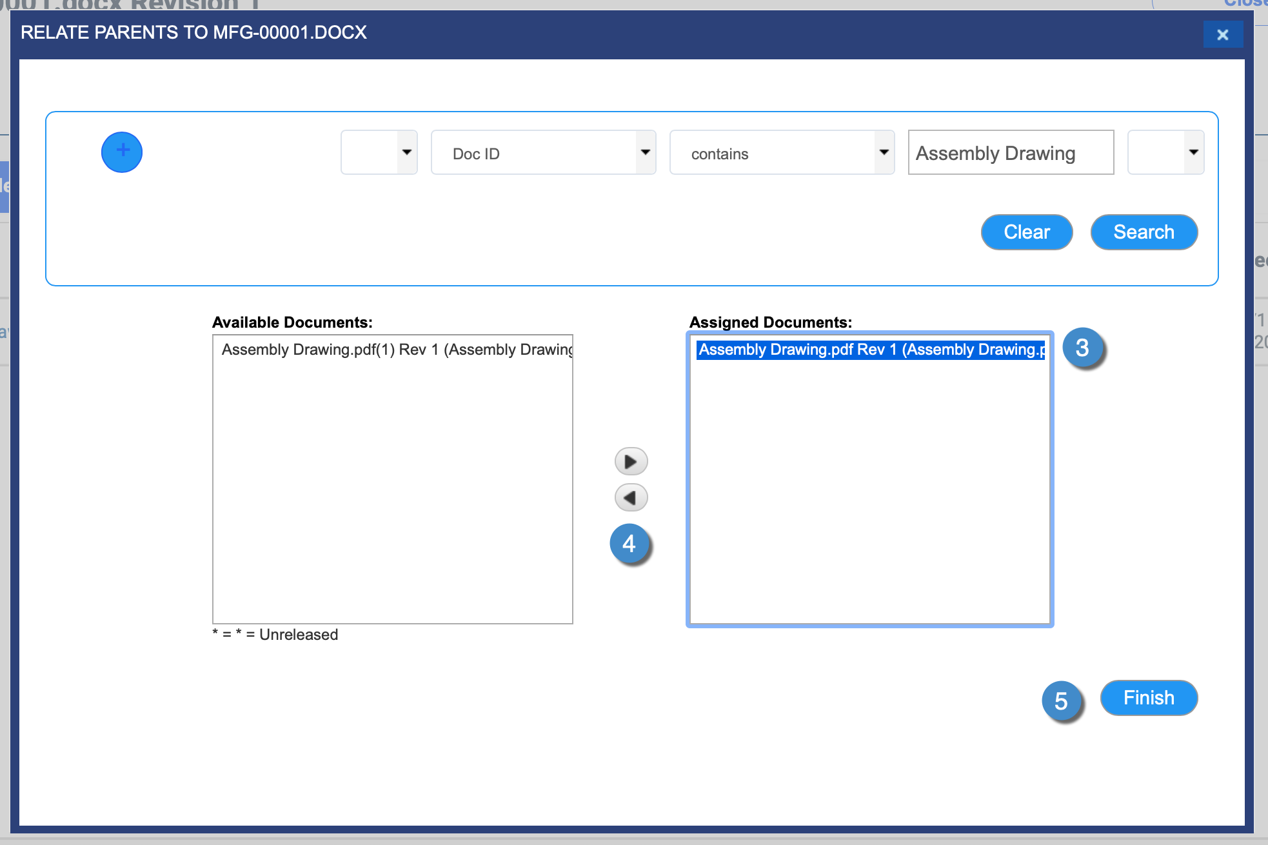
Task: Open the empty dropdown after search text
Action: (1165, 153)
